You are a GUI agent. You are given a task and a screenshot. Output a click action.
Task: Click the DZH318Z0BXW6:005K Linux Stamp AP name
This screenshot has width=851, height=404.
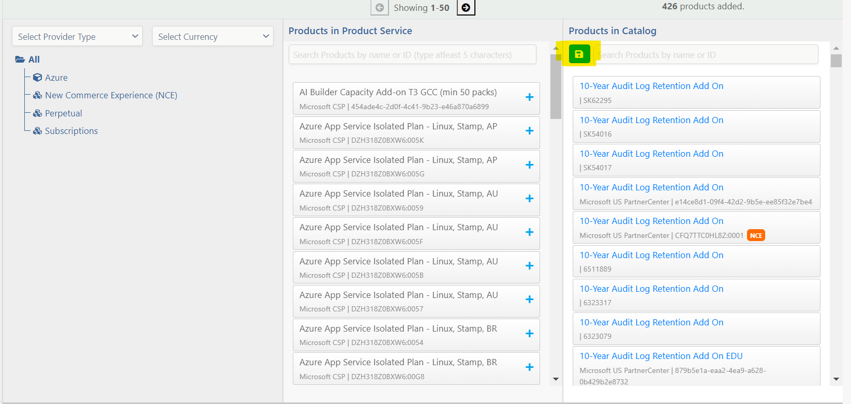[x=398, y=126]
